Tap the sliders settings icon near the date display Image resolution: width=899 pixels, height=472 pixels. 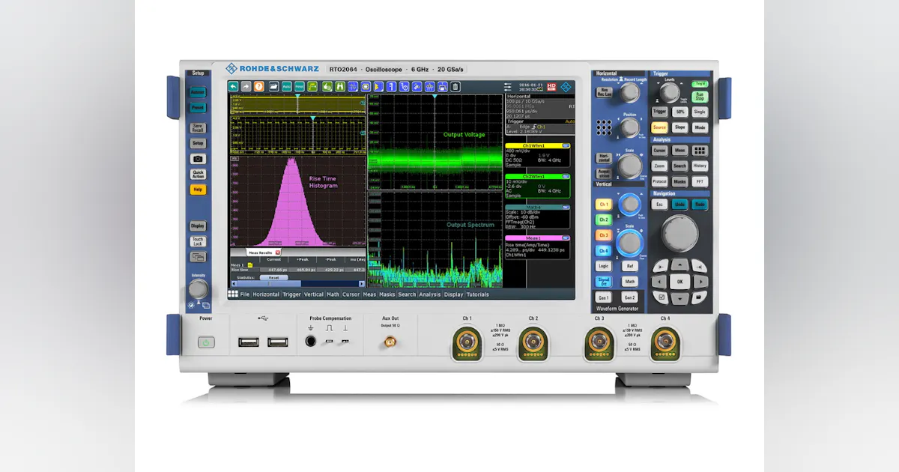point(507,87)
